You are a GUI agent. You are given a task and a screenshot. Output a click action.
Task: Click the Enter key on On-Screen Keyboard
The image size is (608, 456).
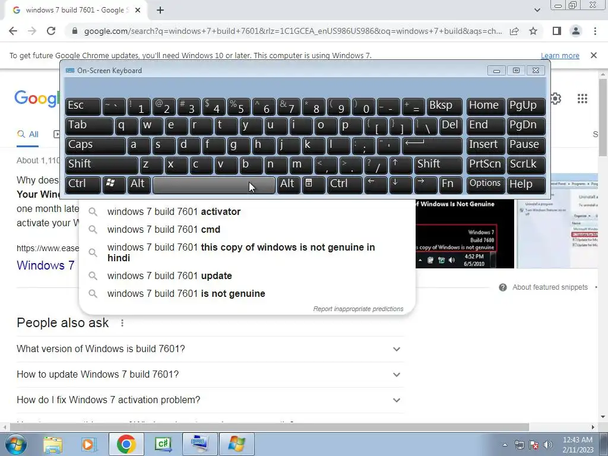pos(432,145)
